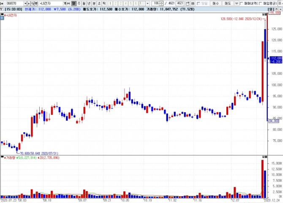Click the volume pane shrink icon
This screenshot has height=203, width=283.
pos(263,157)
